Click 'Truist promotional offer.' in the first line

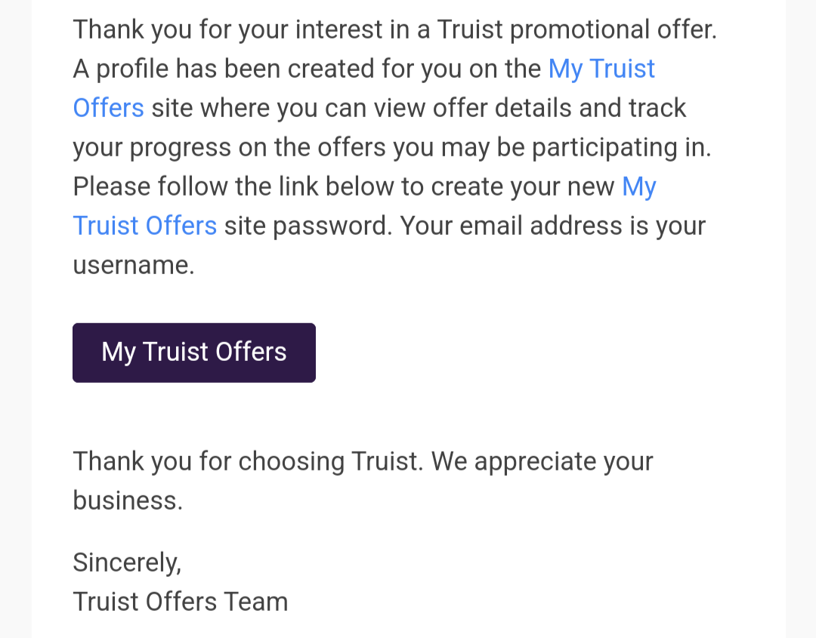click(577, 29)
